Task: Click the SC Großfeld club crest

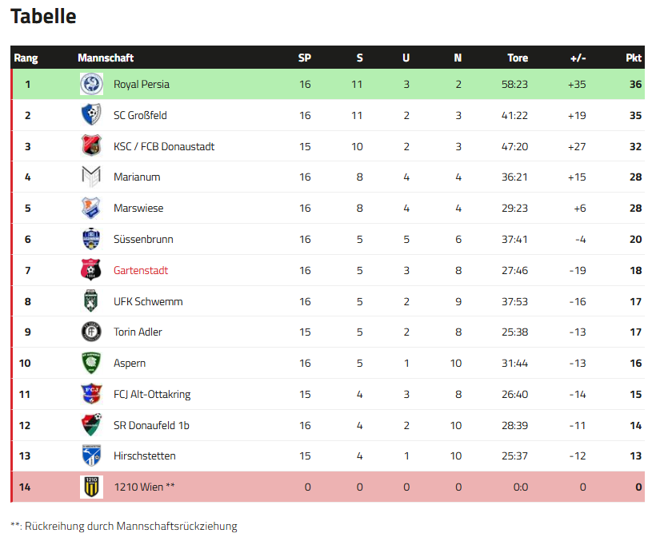Action: 91,115
